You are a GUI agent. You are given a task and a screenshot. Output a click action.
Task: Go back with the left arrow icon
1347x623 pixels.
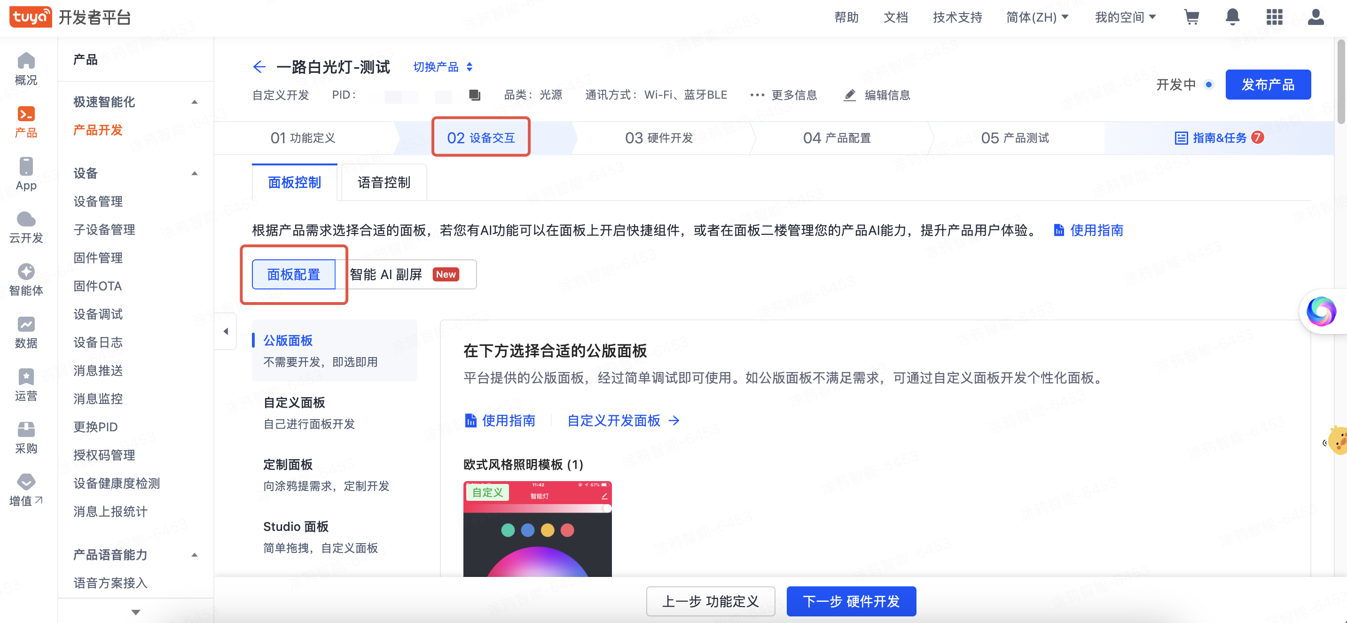coord(259,67)
